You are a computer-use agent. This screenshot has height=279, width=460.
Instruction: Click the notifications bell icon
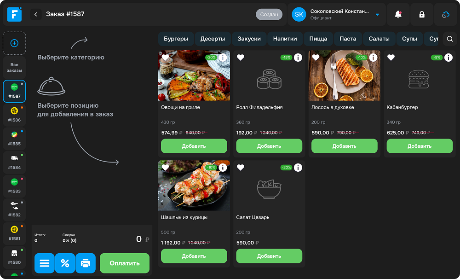pos(398,15)
